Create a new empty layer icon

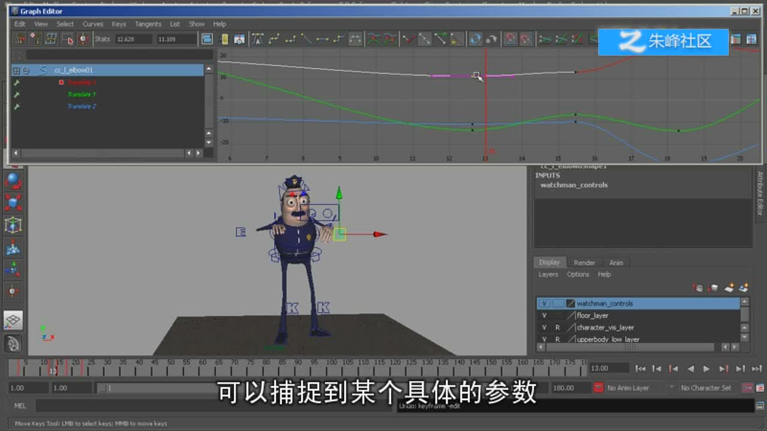click(x=729, y=288)
